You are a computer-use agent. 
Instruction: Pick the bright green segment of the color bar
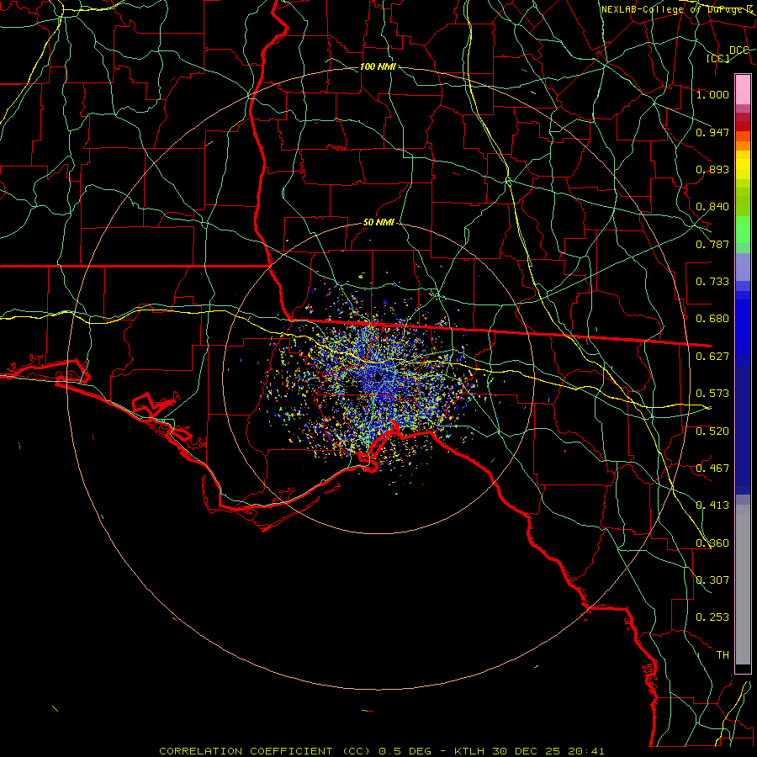(x=743, y=230)
